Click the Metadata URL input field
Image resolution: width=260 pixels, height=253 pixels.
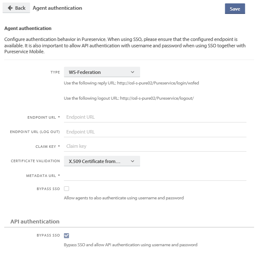[155, 175]
